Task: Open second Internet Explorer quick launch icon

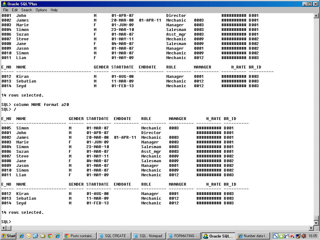Action: (x=57, y=236)
